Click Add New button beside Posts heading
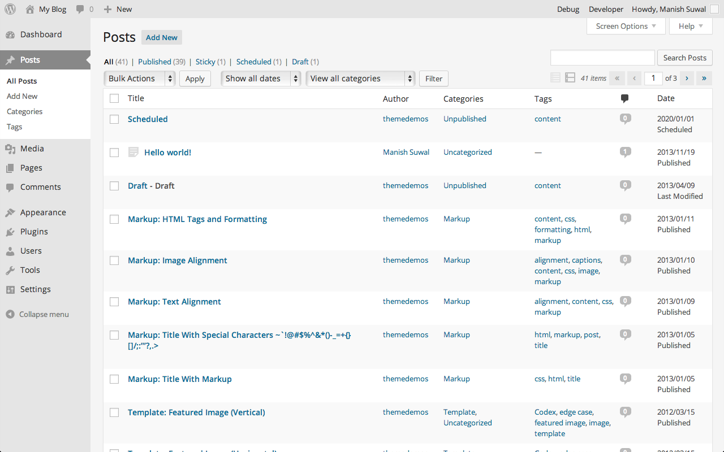724x452 pixels. point(162,37)
